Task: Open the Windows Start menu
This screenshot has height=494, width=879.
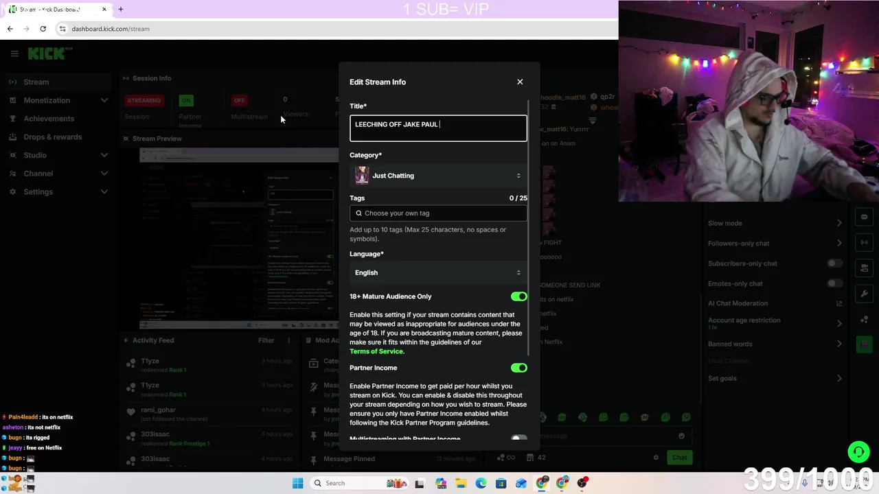Action: point(297,483)
